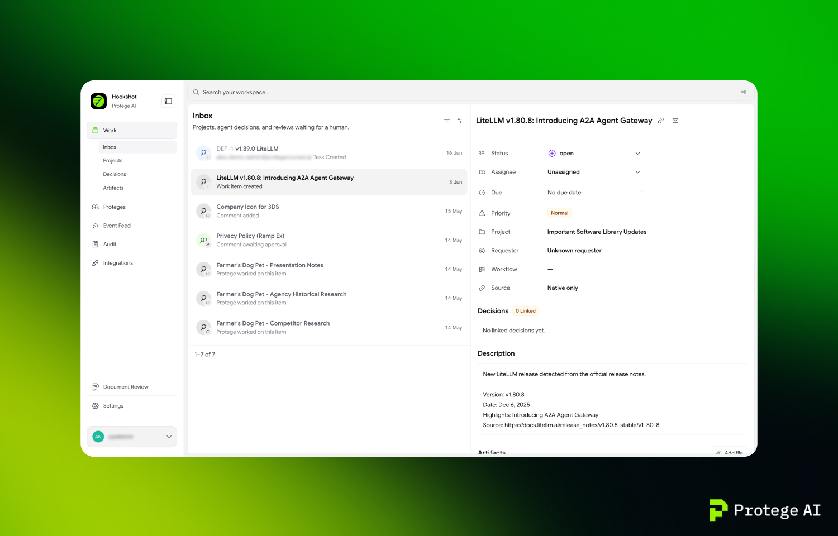Click the docs.litellm.ai source URL
The height and width of the screenshot is (536, 838).
coord(582,425)
